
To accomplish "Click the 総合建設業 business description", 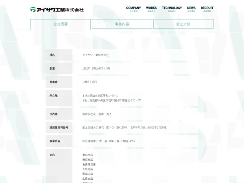I will pyautogui.click(x=109, y=141).
